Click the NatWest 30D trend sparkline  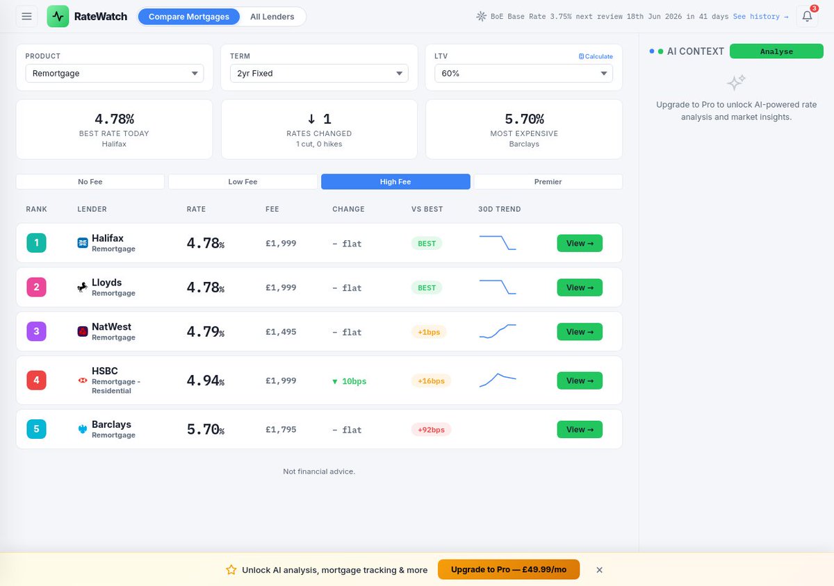[498, 332]
